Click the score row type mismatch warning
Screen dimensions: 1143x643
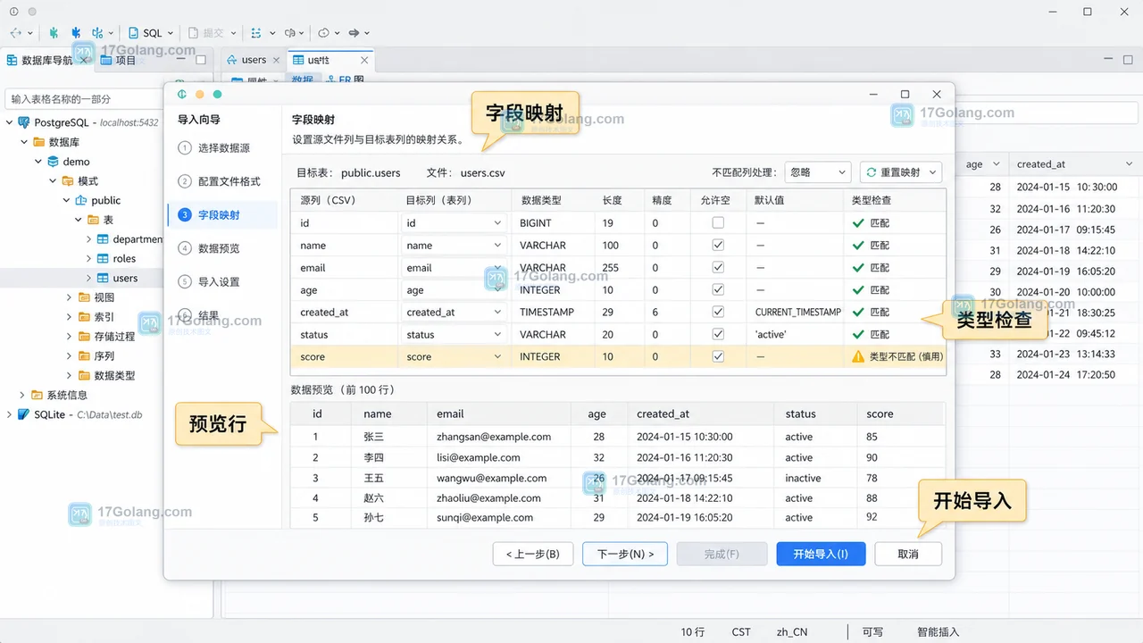(x=898, y=356)
